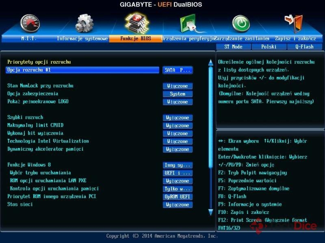Screen dimensions: 325x243
Task: Click the M.I.T. speedometer gauge icon
Action: (30, 23)
